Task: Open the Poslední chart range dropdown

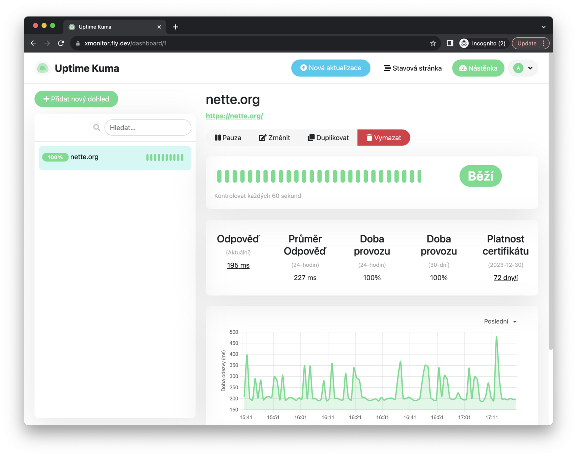Action: click(x=500, y=321)
